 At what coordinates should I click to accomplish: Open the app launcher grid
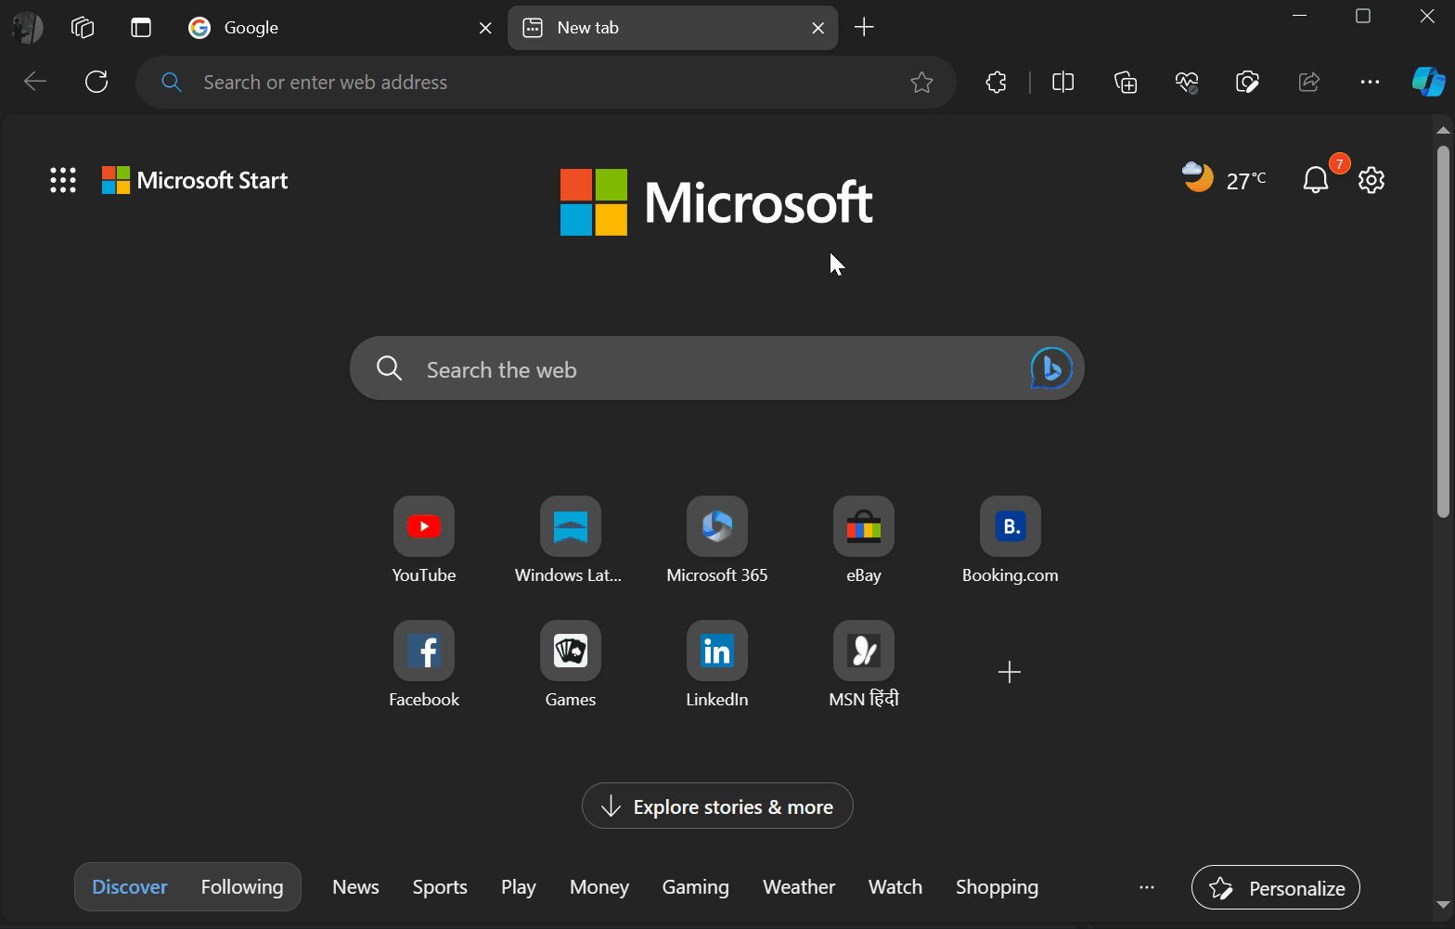coord(63,180)
